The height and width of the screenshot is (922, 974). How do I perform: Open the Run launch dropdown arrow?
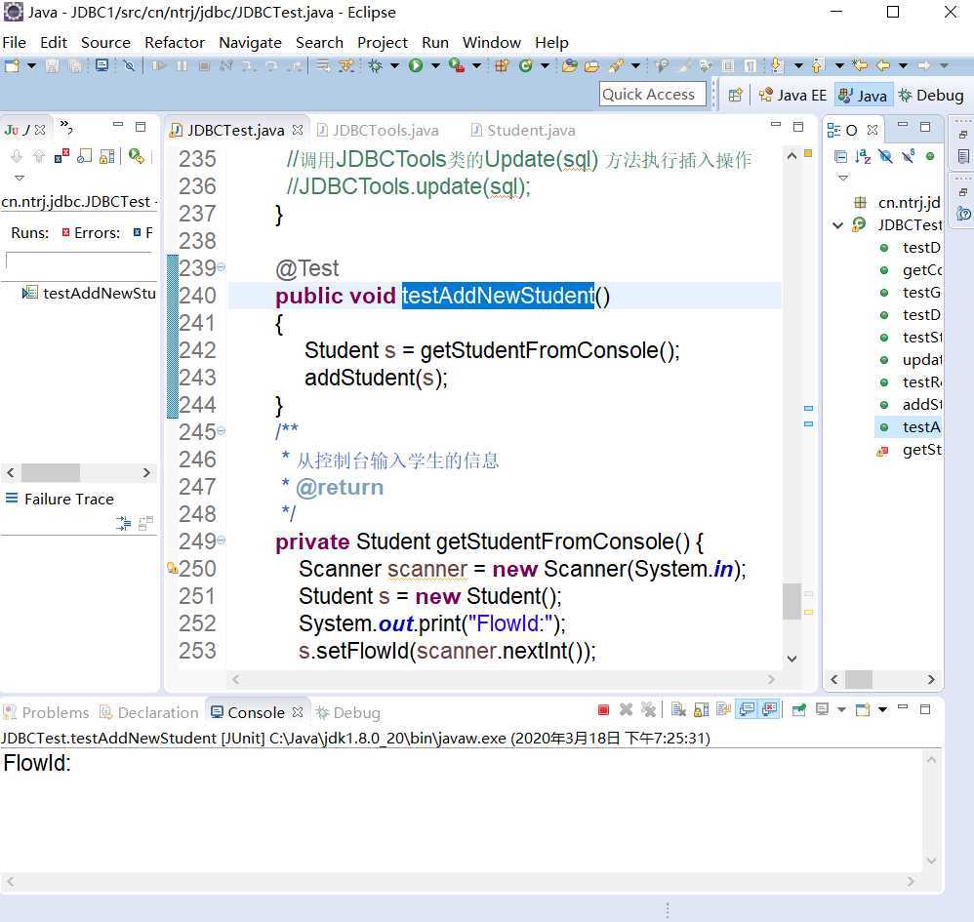(x=435, y=65)
